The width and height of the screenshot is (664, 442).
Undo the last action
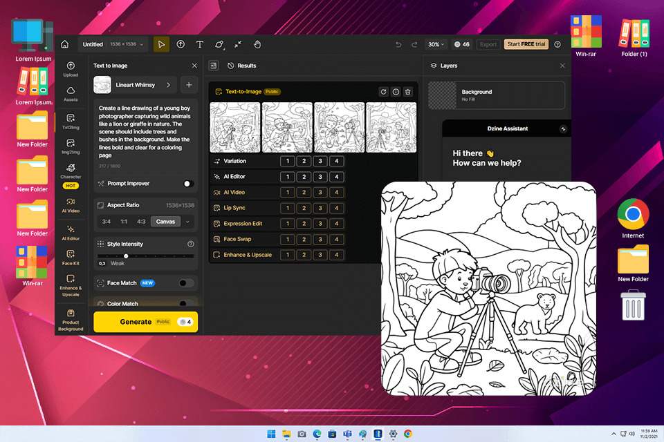coord(398,44)
